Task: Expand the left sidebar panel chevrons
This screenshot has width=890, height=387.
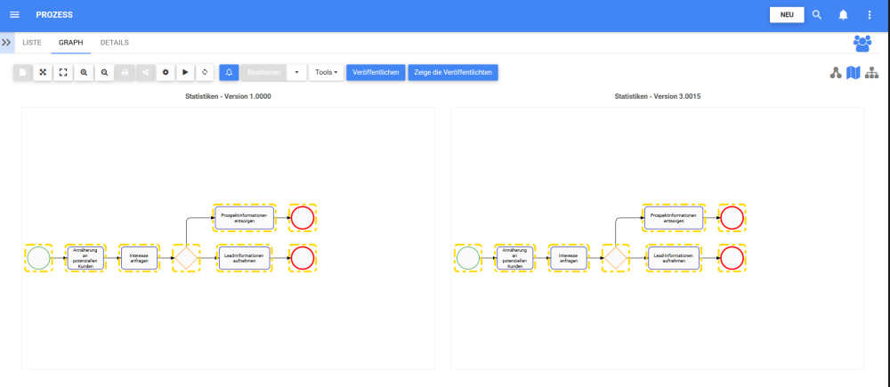Action: (6, 42)
